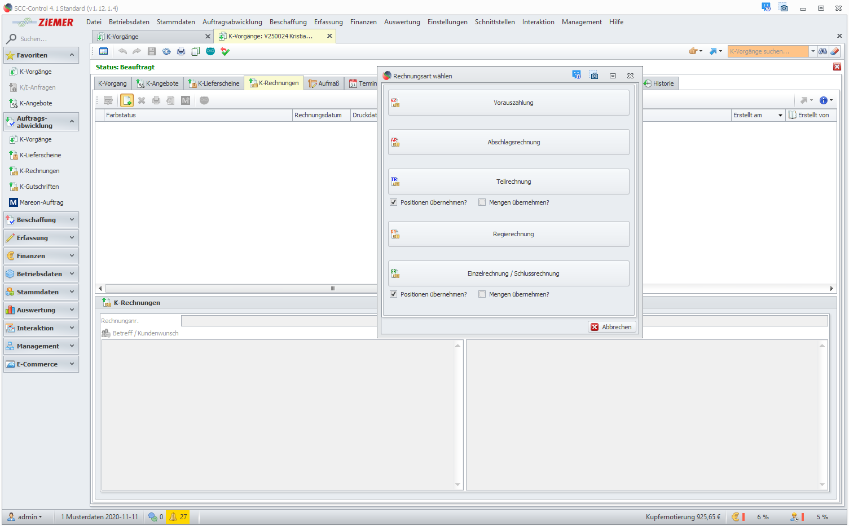The height and width of the screenshot is (526, 849).
Task: Check Mengen übernehmen under Einzelrechnung / Schlussrechnung
Action: 482,294
